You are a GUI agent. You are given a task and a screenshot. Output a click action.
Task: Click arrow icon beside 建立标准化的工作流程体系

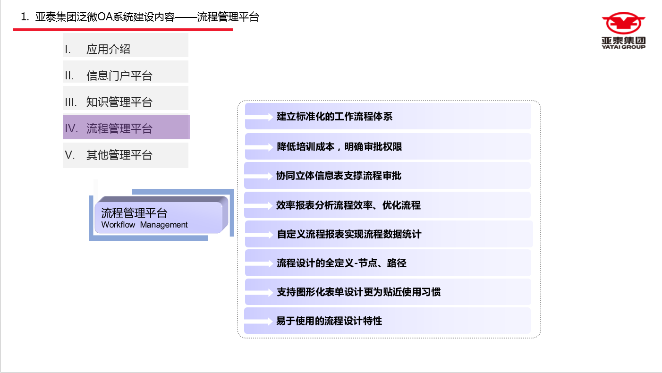259,117
